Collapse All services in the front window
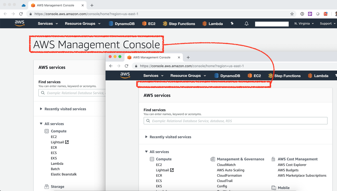 (x=157, y=152)
